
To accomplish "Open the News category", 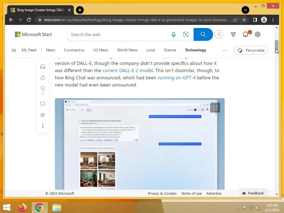I will coord(50,50).
